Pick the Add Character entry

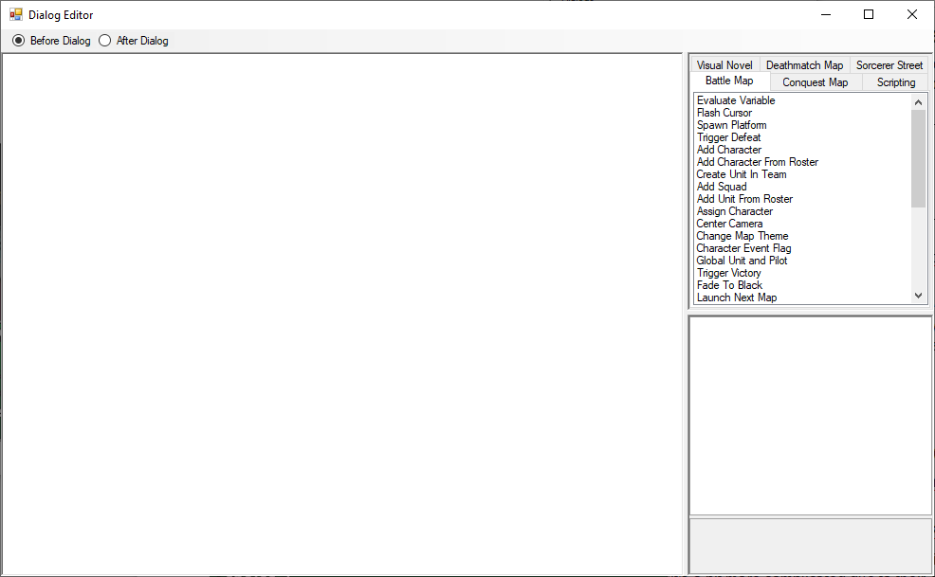pos(728,150)
